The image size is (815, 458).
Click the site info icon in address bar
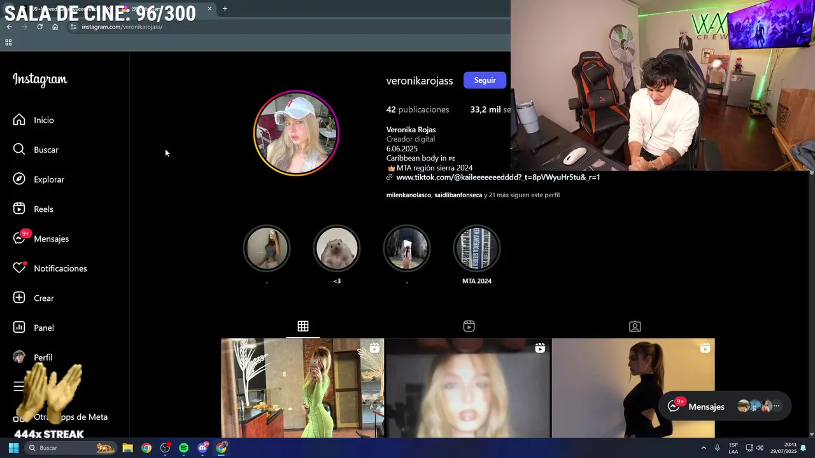[73, 27]
